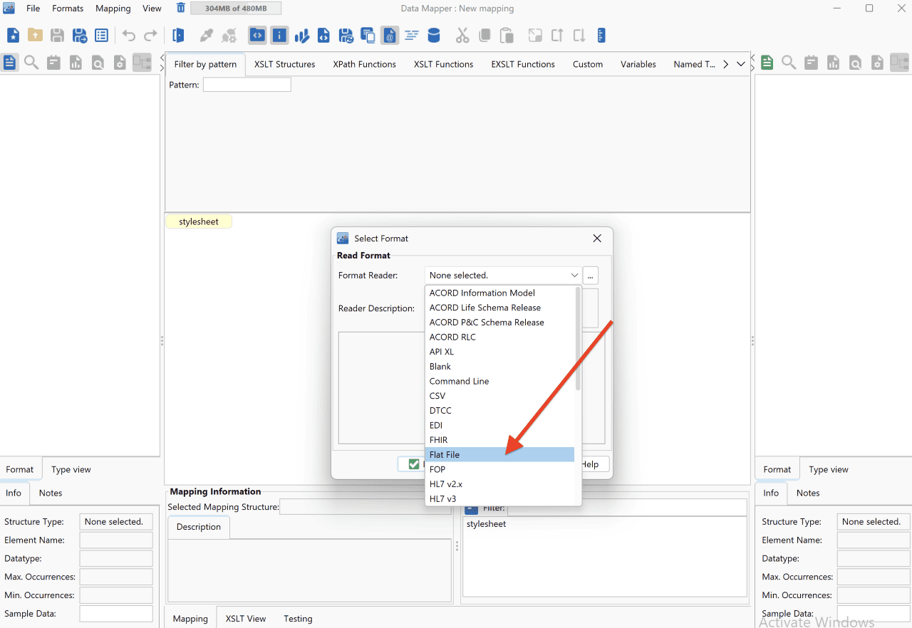Select the stylesheet entry in the filter list
The width and height of the screenshot is (912, 628).
[487, 524]
